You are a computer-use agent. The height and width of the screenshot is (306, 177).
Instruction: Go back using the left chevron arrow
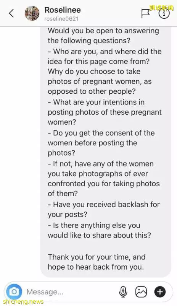click(x=11, y=13)
